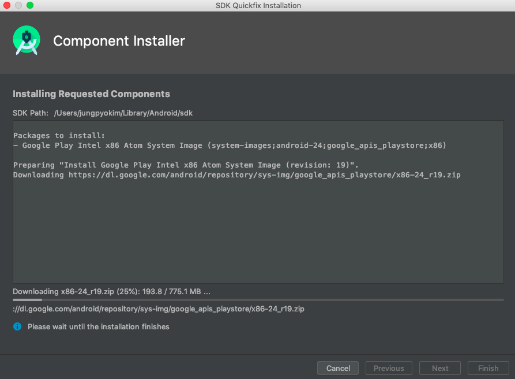Click the 'SDK Path:' label

[x=31, y=113]
